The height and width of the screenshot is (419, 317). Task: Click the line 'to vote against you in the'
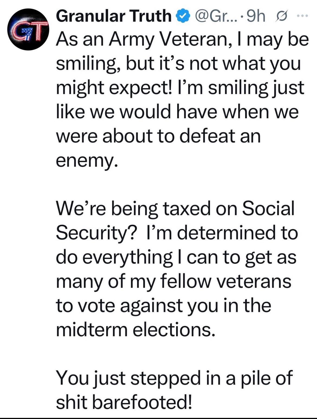click(164, 305)
